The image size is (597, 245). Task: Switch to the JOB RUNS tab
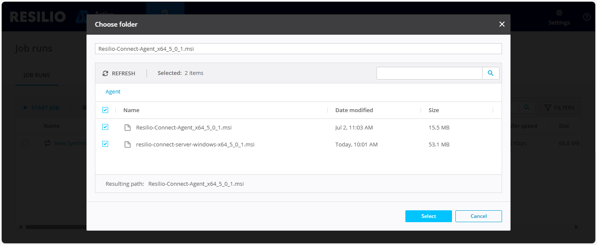(36, 75)
